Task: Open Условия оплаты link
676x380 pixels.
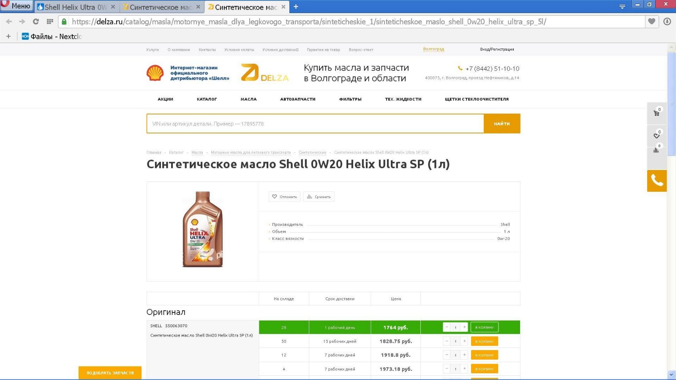Action: (239, 50)
